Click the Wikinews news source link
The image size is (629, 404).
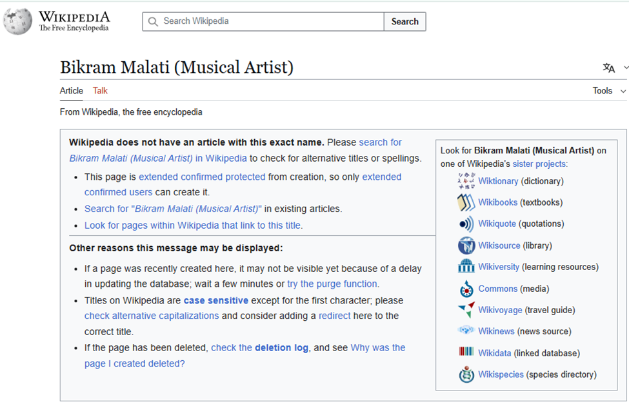tap(496, 331)
